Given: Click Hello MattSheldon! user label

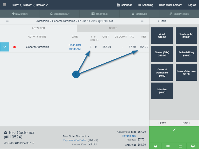Looking at the screenshot, I should coord(170,5).
